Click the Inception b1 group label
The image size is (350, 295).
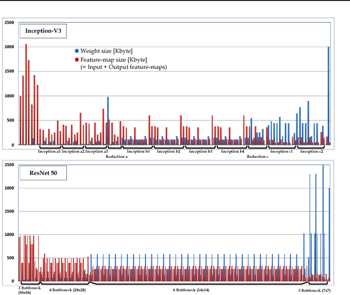(138, 151)
